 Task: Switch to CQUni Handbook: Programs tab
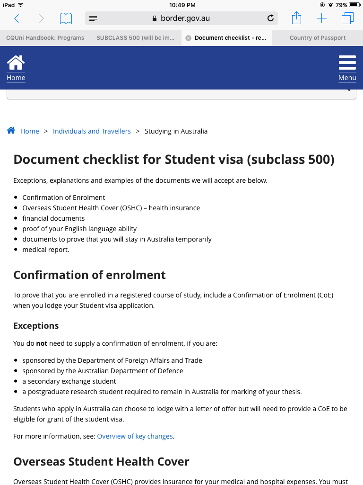(x=45, y=38)
